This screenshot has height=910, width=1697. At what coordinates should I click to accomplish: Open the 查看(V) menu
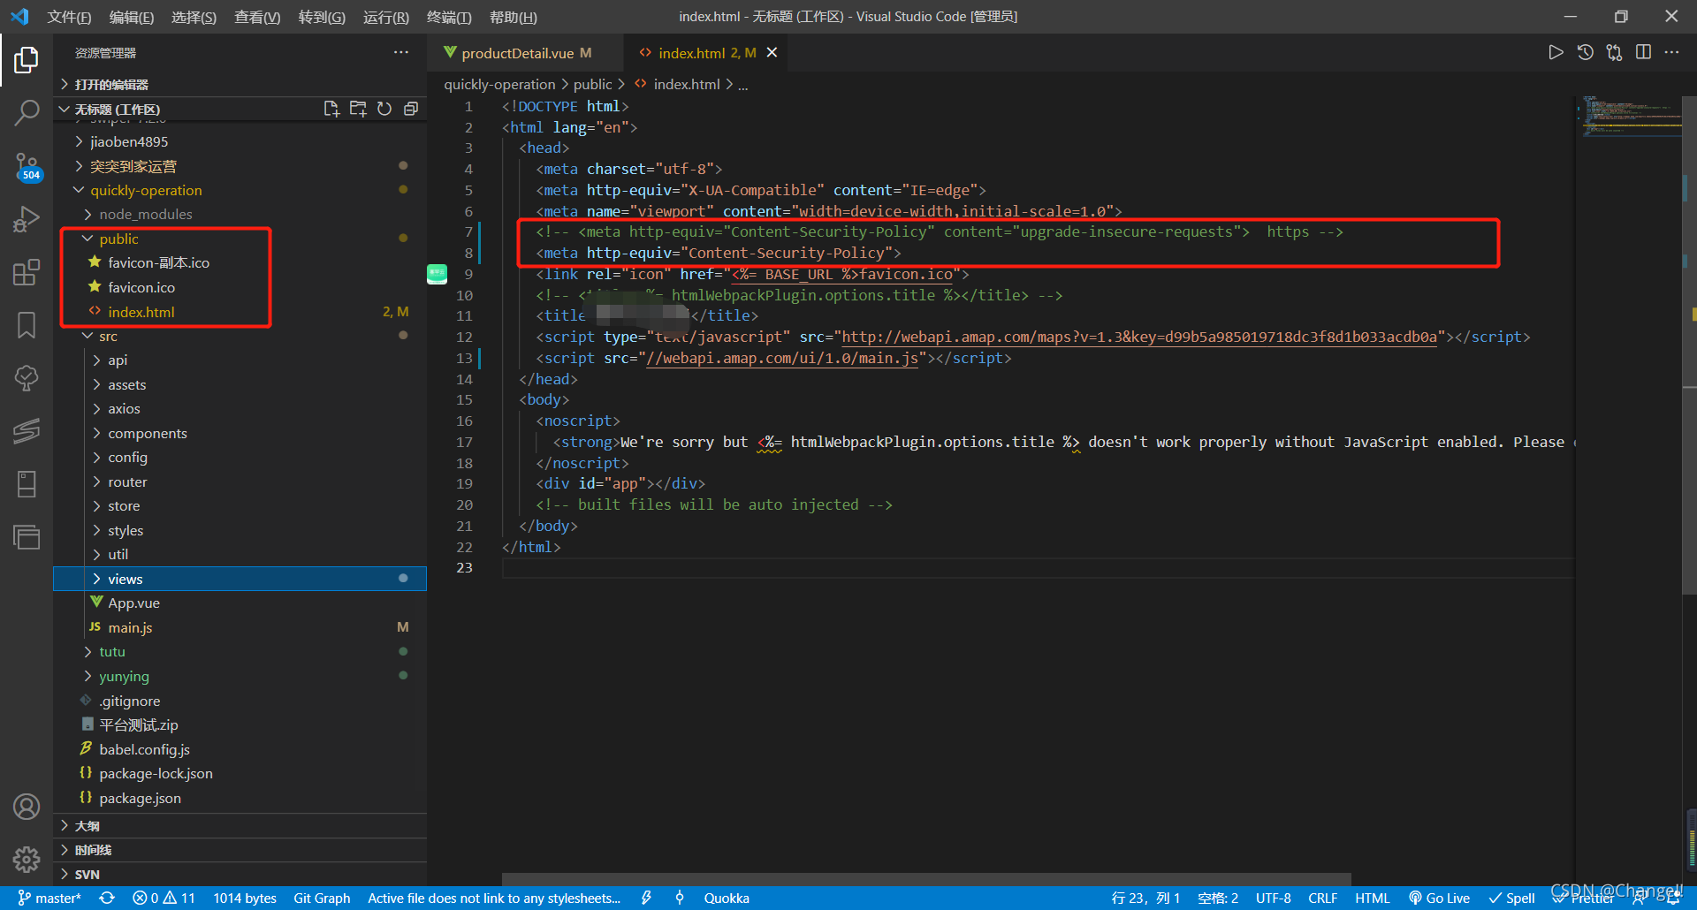(x=257, y=17)
